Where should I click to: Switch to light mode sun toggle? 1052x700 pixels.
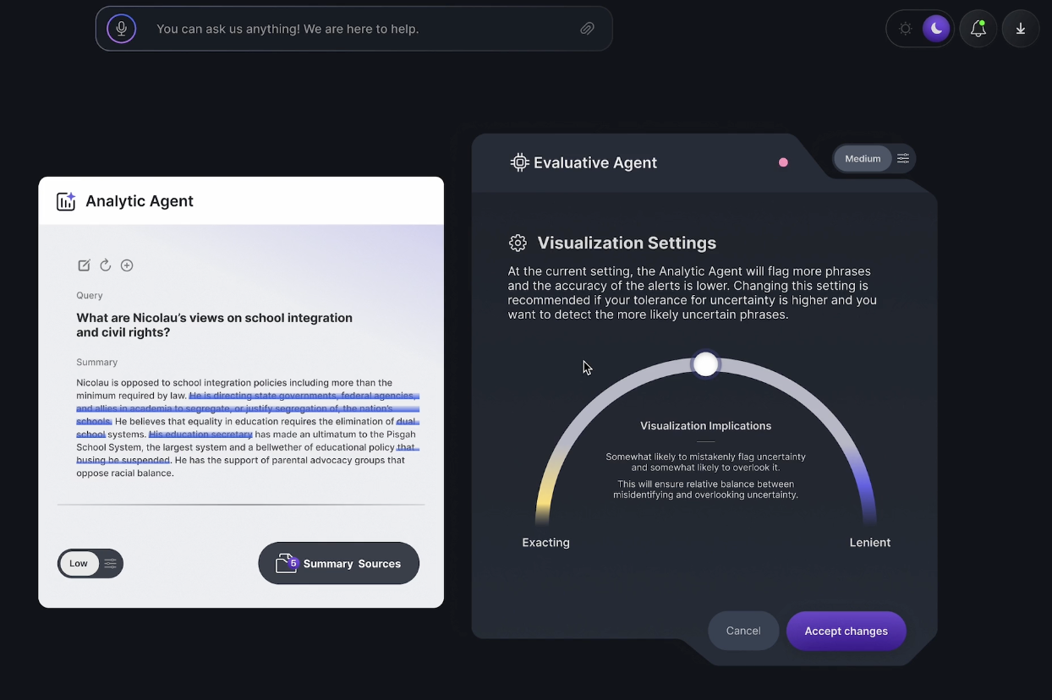[x=906, y=29]
